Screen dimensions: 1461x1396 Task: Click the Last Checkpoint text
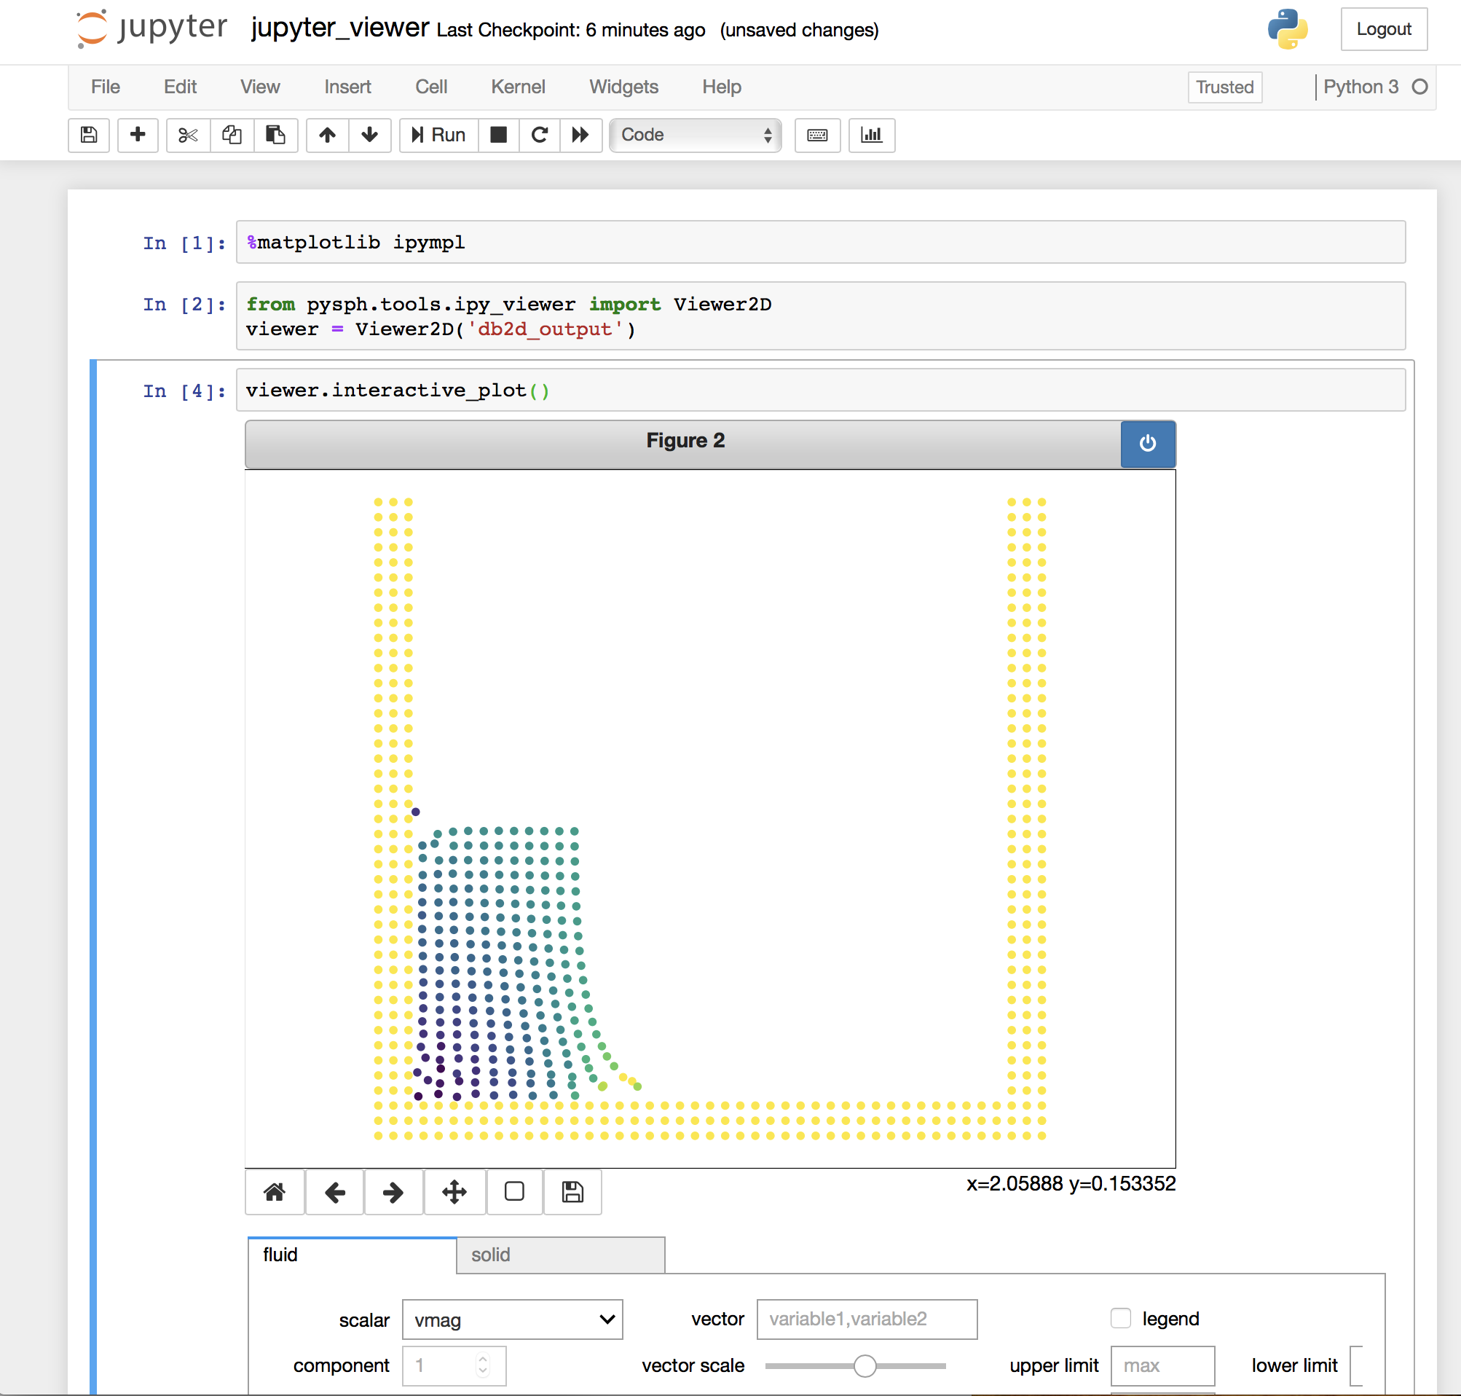(x=571, y=30)
